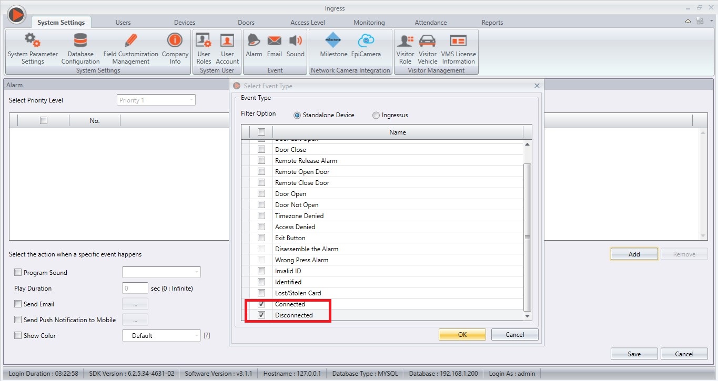718x381 pixels.
Task: Untick the Disconnected event checkbox
Action: [261, 315]
